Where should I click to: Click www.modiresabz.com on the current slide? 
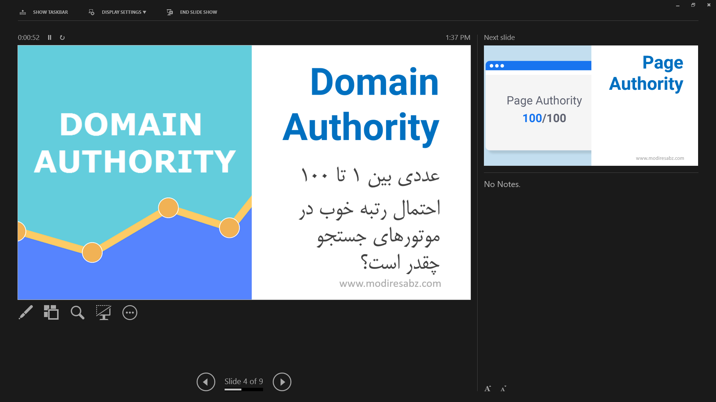coord(390,284)
